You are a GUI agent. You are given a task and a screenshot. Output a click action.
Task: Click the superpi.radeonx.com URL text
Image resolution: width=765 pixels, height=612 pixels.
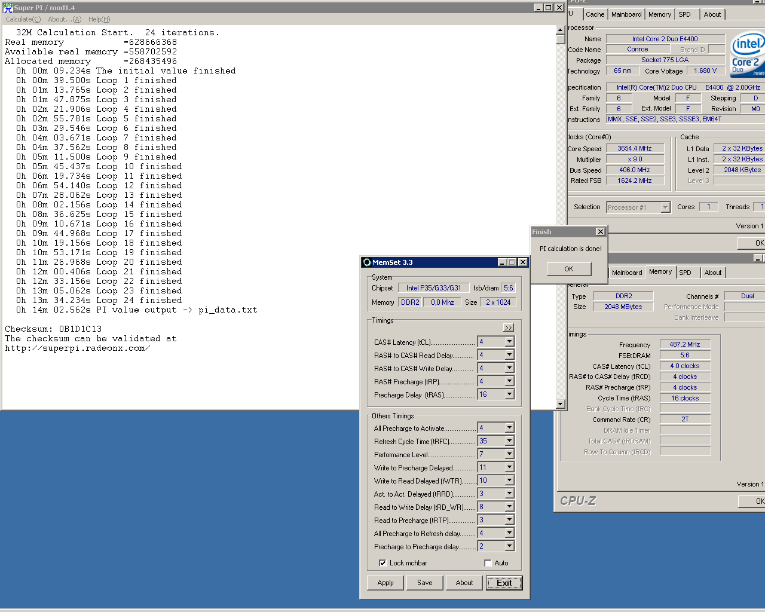[x=77, y=348]
